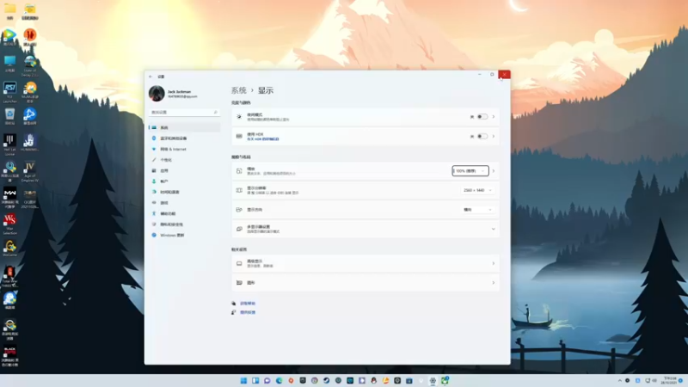688x387 pixels.
Task: Toggle the 夜间模式 (Night light) switch
Action: click(482, 117)
